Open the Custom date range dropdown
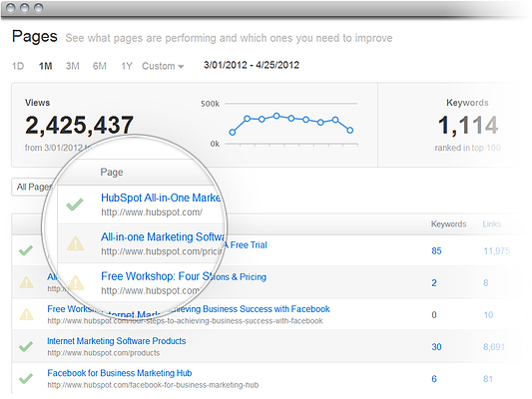532x399 pixels. pos(163,66)
